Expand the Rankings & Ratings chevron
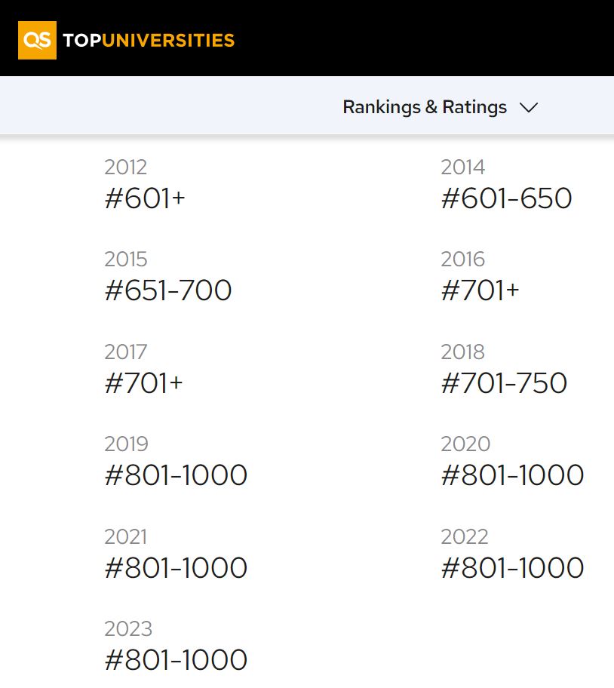Image resolution: width=614 pixels, height=688 pixels. point(529,107)
